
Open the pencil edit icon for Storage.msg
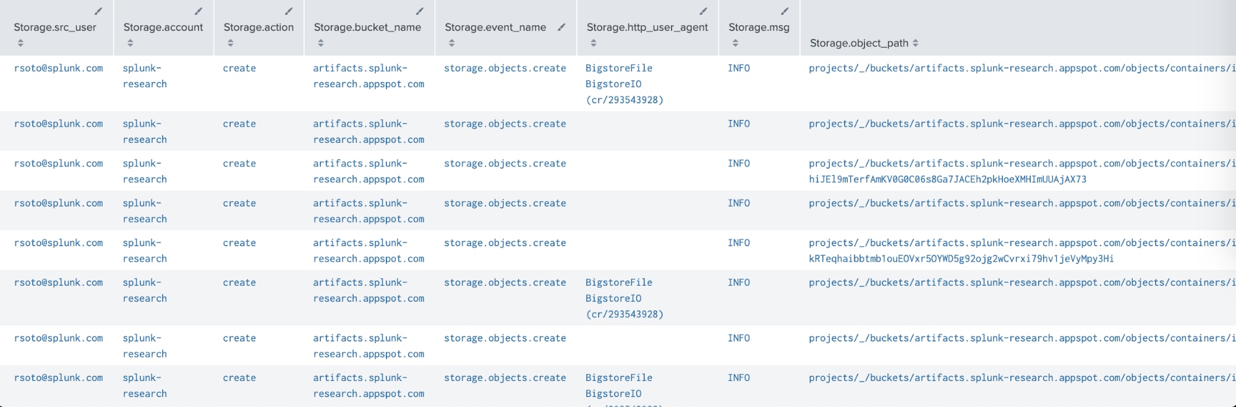pos(785,11)
